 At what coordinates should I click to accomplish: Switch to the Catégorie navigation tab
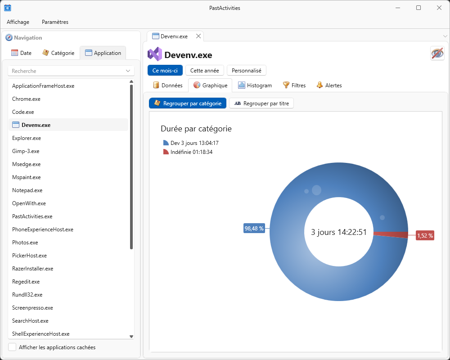click(58, 53)
